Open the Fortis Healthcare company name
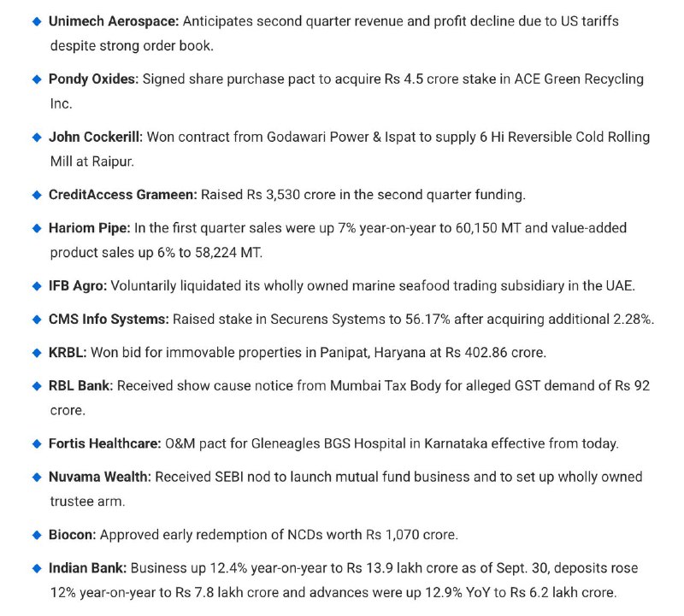684x616 pixels. click(x=105, y=443)
